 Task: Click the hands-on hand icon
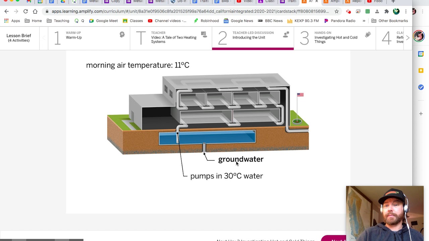coord(368,34)
